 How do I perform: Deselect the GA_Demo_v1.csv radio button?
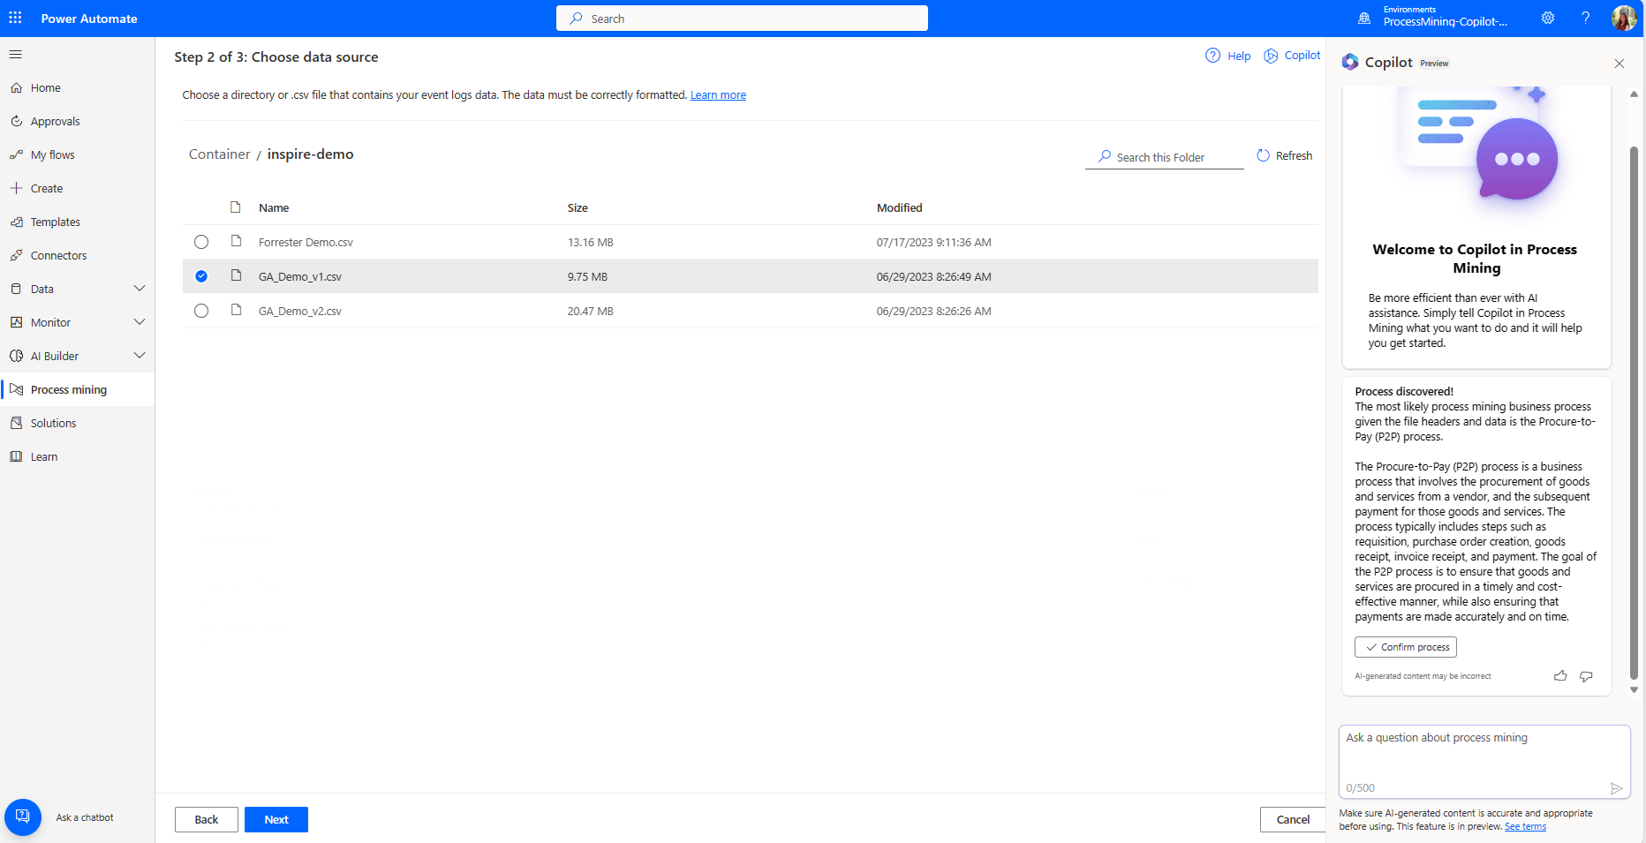tap(201, 275)
